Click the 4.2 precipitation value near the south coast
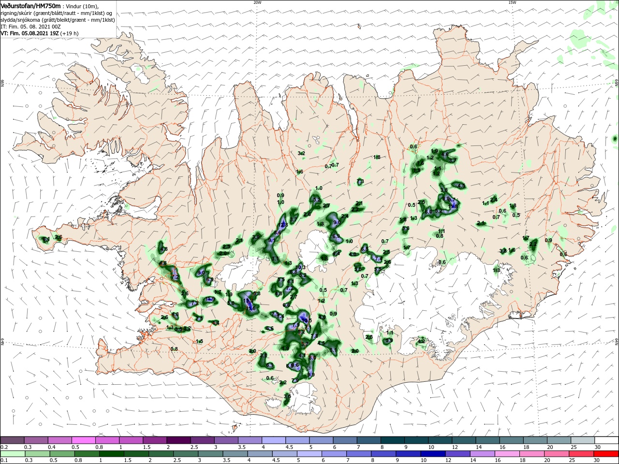 [421, 341]
